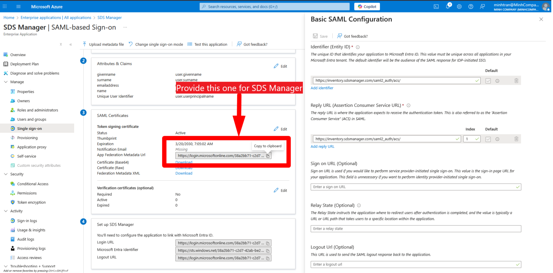Open Token encryption
The height and width of the screenshot is (273, 553).
click(x=31, y=202)
